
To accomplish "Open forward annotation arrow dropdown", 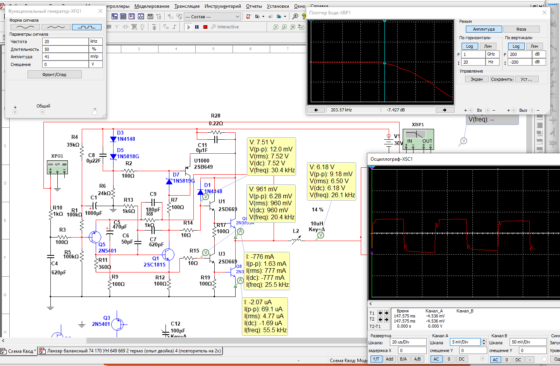I will [285, 16].
